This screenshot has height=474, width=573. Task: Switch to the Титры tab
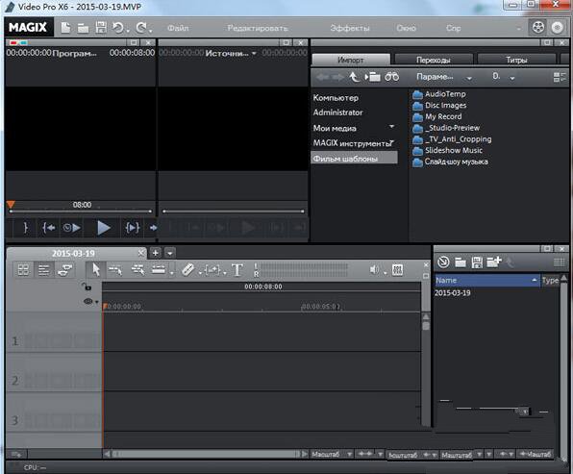pyautogui.click(x=516, y=60)
